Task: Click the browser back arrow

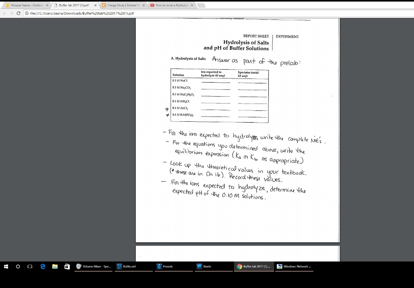Action: click(4, 13)
